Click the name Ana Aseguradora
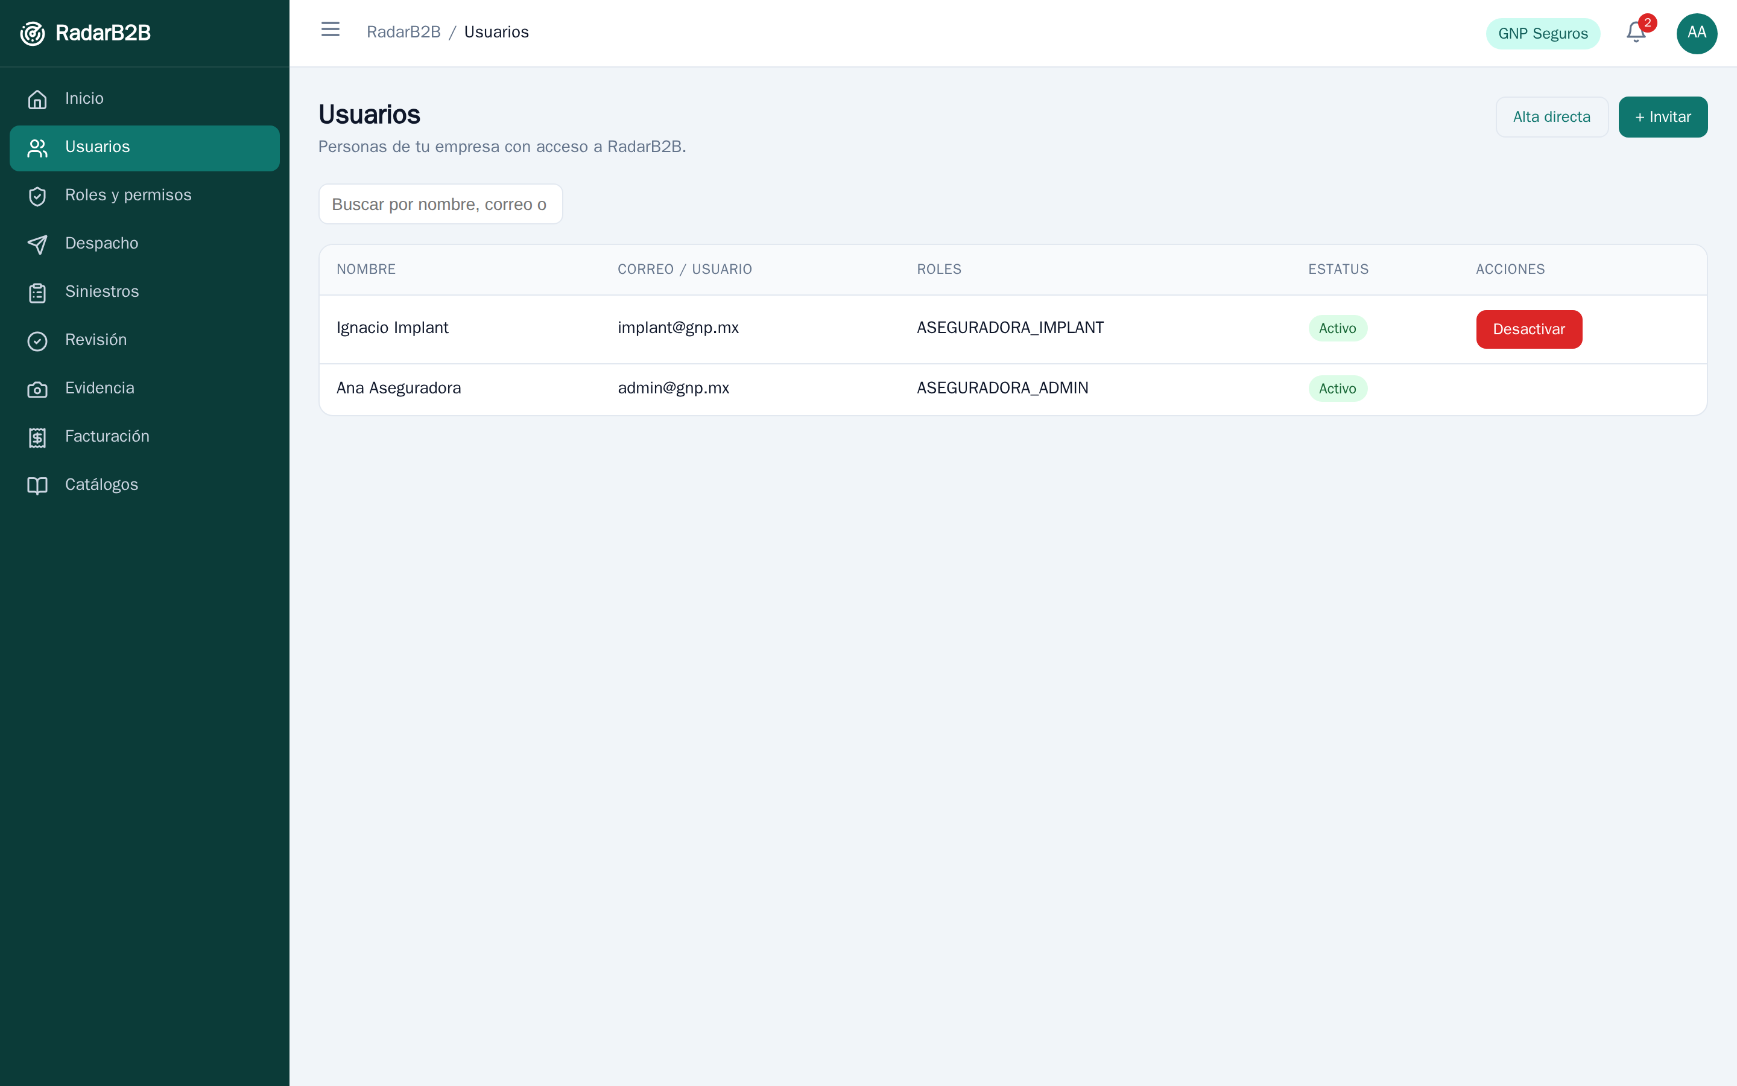Screen dimensions: 1737x1086 (x=399, y=389)
